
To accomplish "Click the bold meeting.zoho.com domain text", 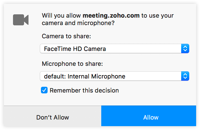I will (111, 15).
